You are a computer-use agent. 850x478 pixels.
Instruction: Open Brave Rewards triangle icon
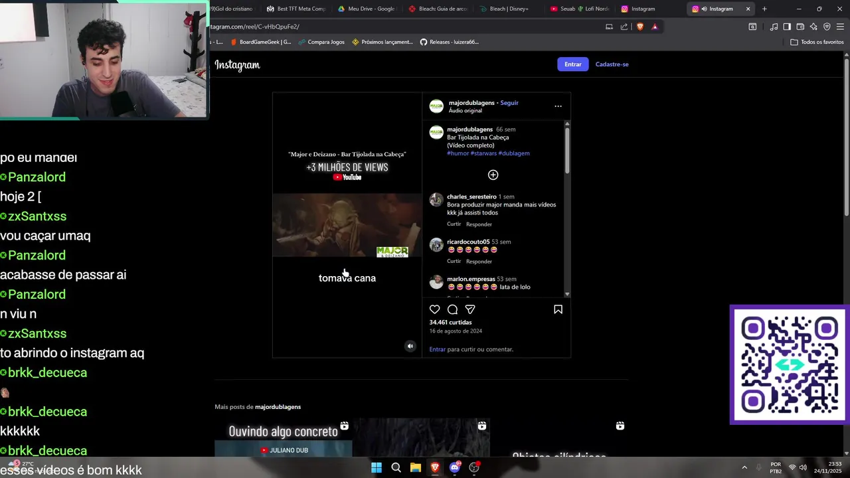point(655,27)
